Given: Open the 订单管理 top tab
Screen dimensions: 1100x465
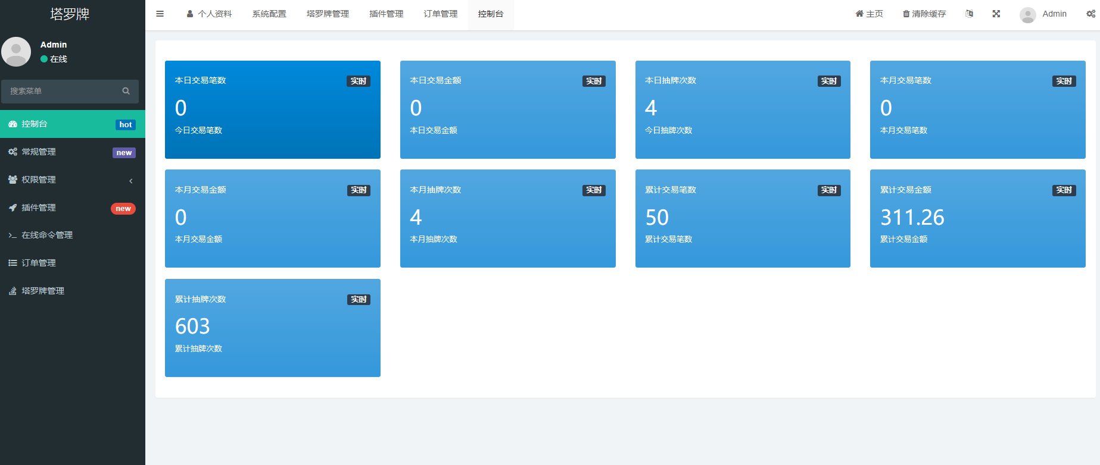Looking at the screenshot, I should (x=441, y=14).
